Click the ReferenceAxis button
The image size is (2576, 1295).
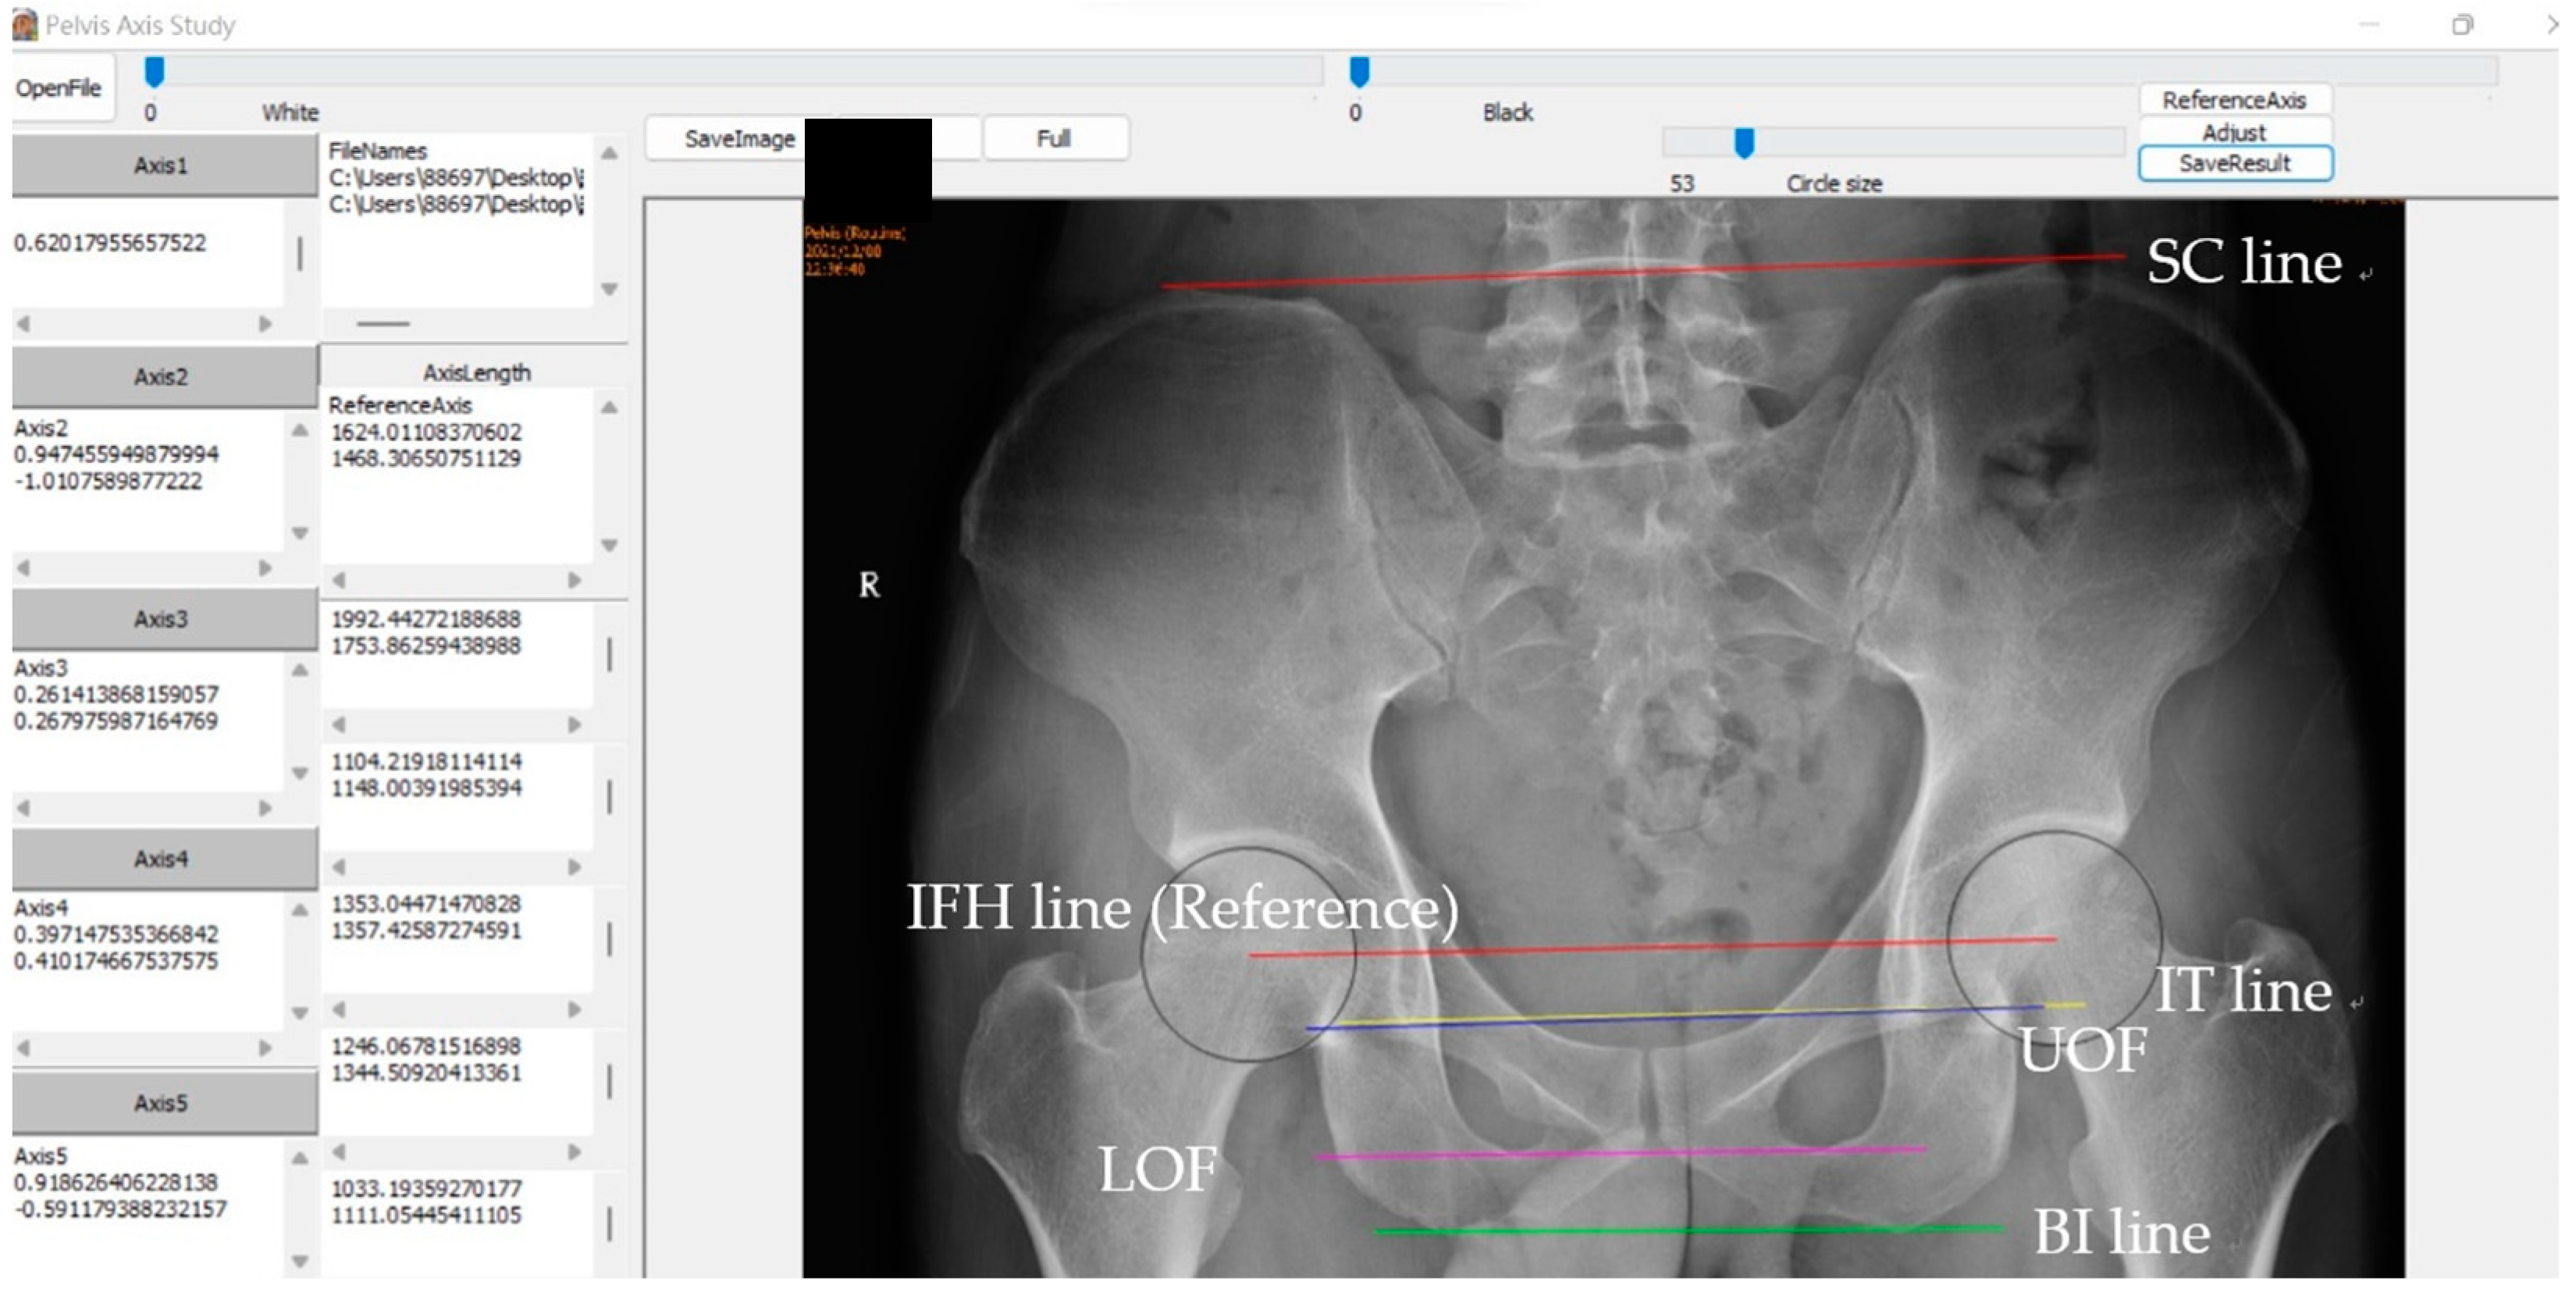click(x=2234, y=100)
